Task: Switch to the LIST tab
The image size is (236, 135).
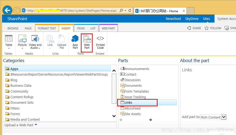Action: (x=93, y=28)
